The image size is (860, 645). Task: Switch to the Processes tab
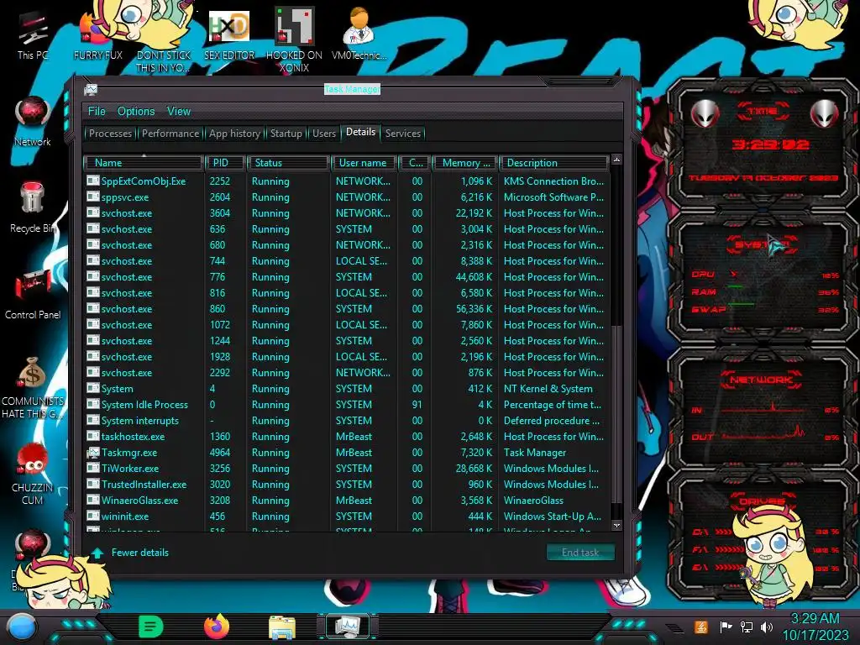click(110, 134)
